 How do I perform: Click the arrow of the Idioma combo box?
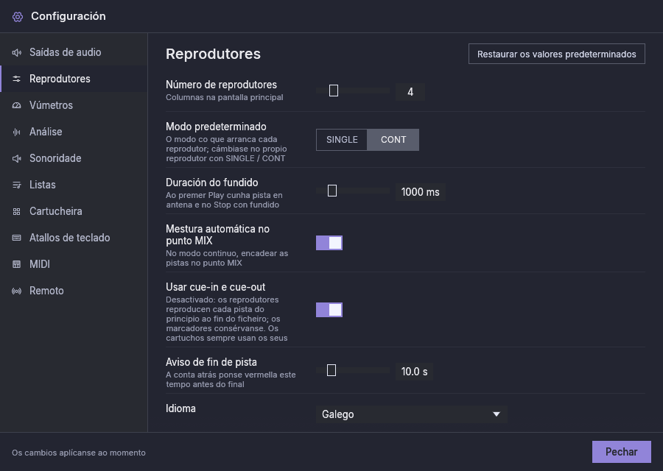tap(497, 414)
